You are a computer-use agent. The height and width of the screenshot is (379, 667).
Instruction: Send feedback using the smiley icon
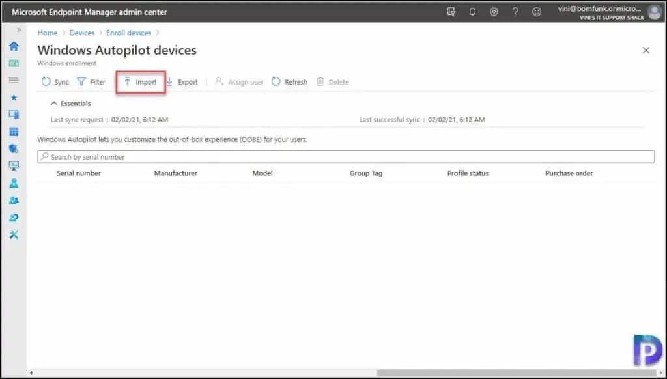(x=537, y=12)
